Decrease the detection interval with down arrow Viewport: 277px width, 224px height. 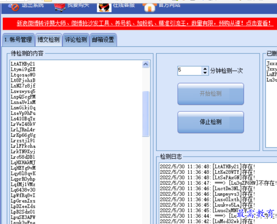pos(205,73)
